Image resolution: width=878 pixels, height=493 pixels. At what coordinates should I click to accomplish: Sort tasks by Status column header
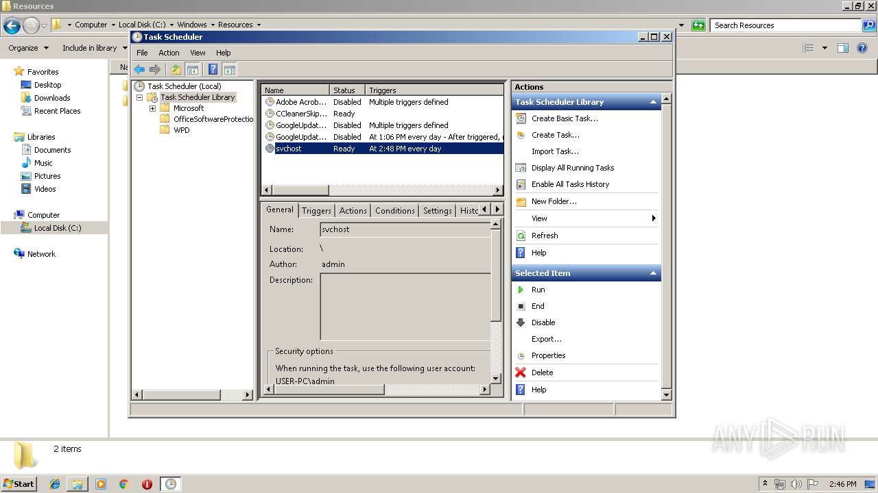point(348,90)
